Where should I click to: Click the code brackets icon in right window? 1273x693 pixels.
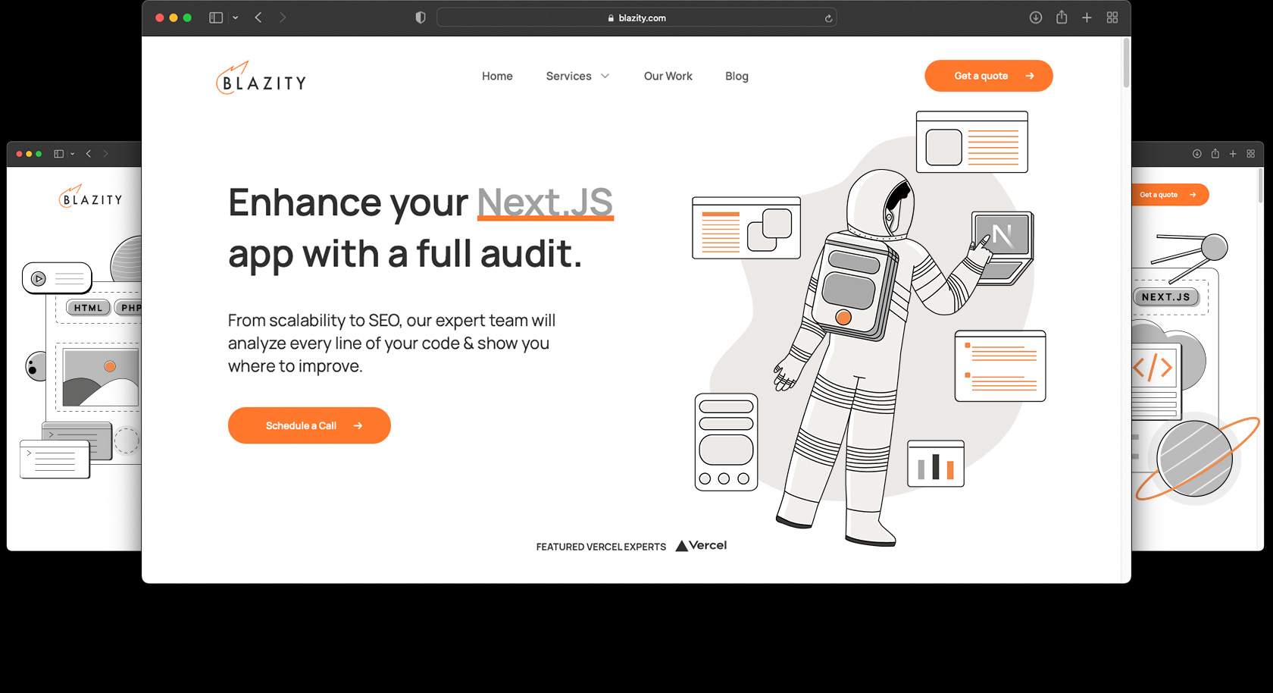[1153, 368]
